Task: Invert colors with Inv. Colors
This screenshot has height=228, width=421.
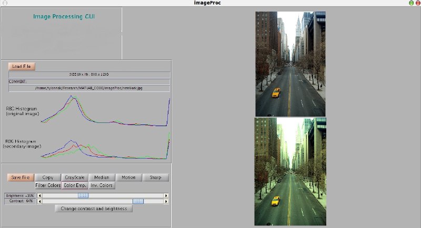Action: (102, 185)
